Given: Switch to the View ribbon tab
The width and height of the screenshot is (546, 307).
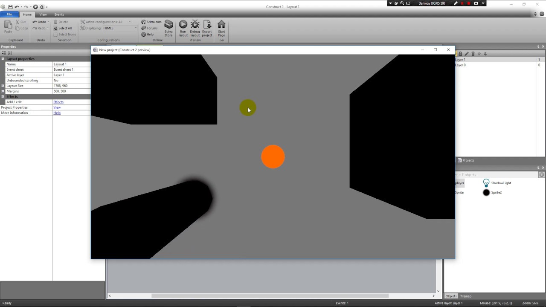Looking at the screenshot, I should [43, 14].
